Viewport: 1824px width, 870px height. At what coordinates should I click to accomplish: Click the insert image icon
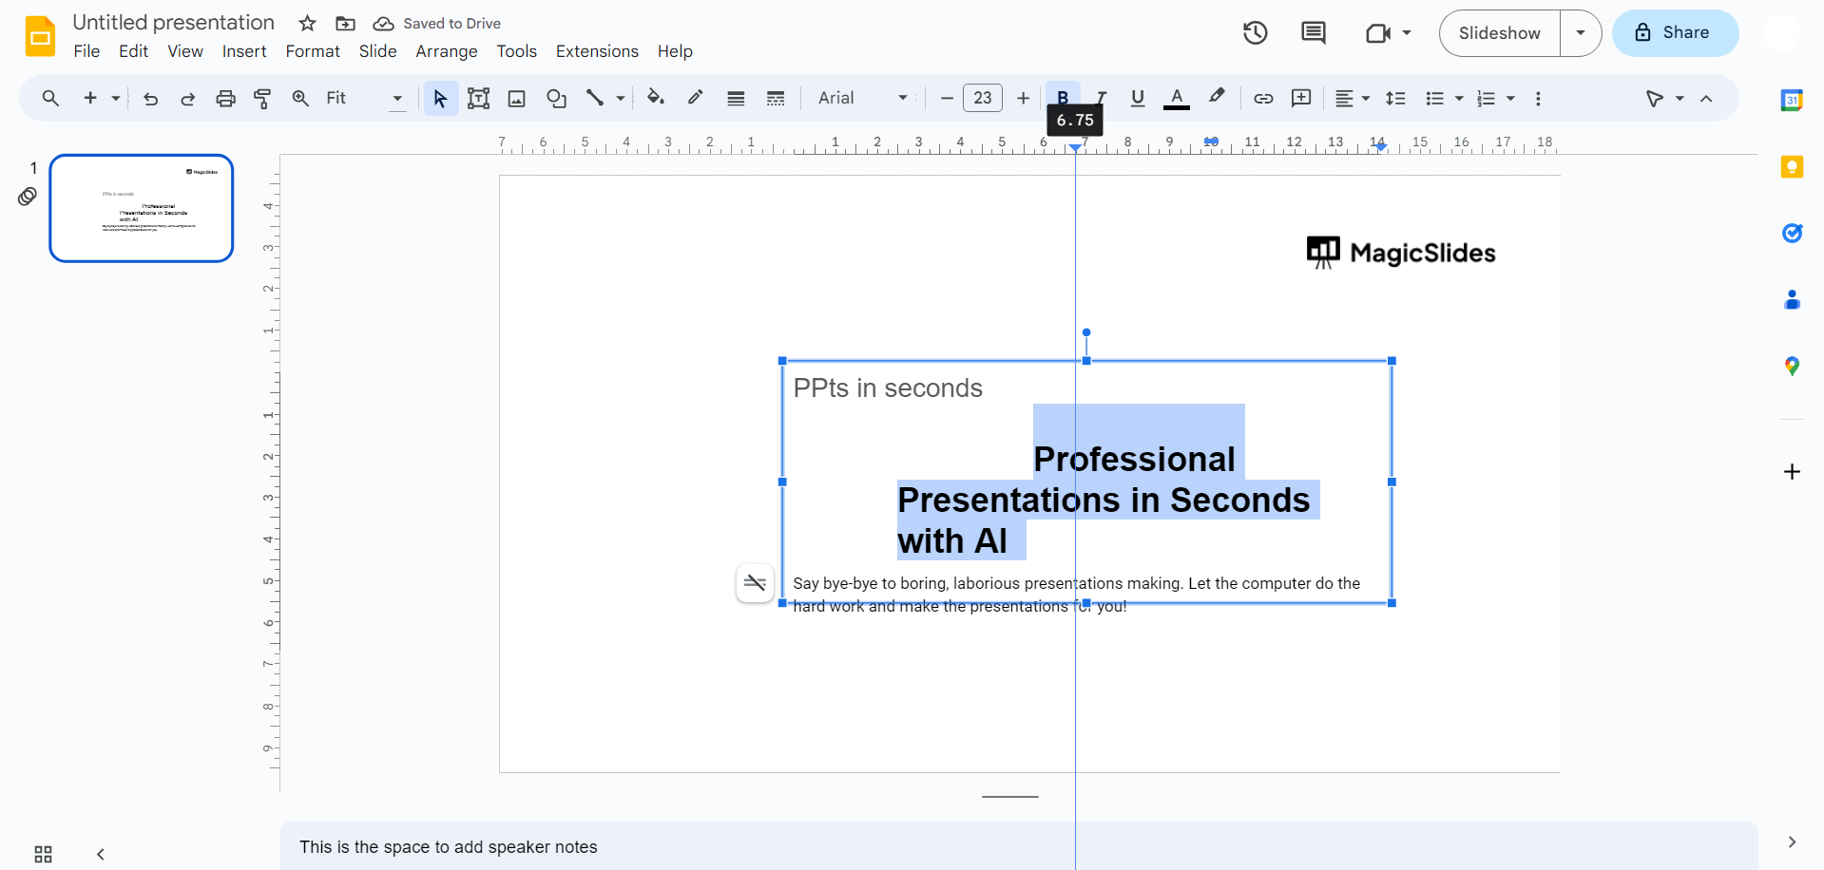click(516, 98)
